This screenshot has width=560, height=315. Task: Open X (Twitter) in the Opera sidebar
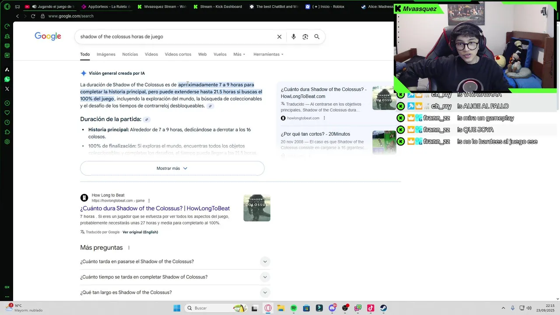click(x=7, y=89)
